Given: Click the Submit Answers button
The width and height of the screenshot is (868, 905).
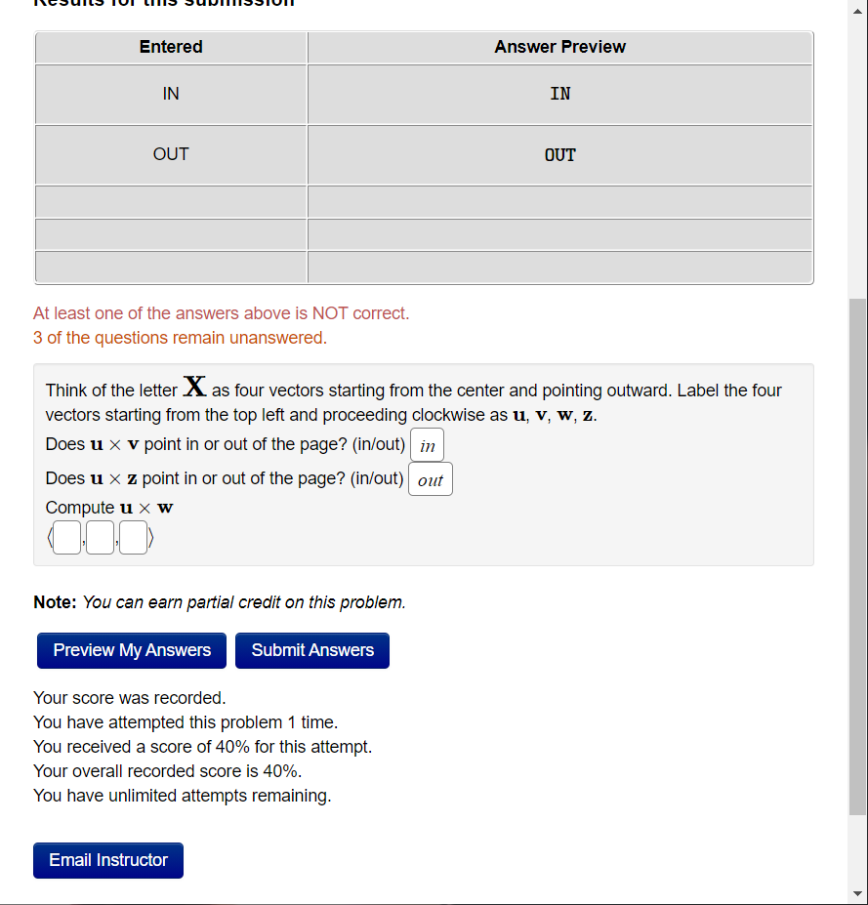Looking at the screenshot, I should tap(311, 649).
